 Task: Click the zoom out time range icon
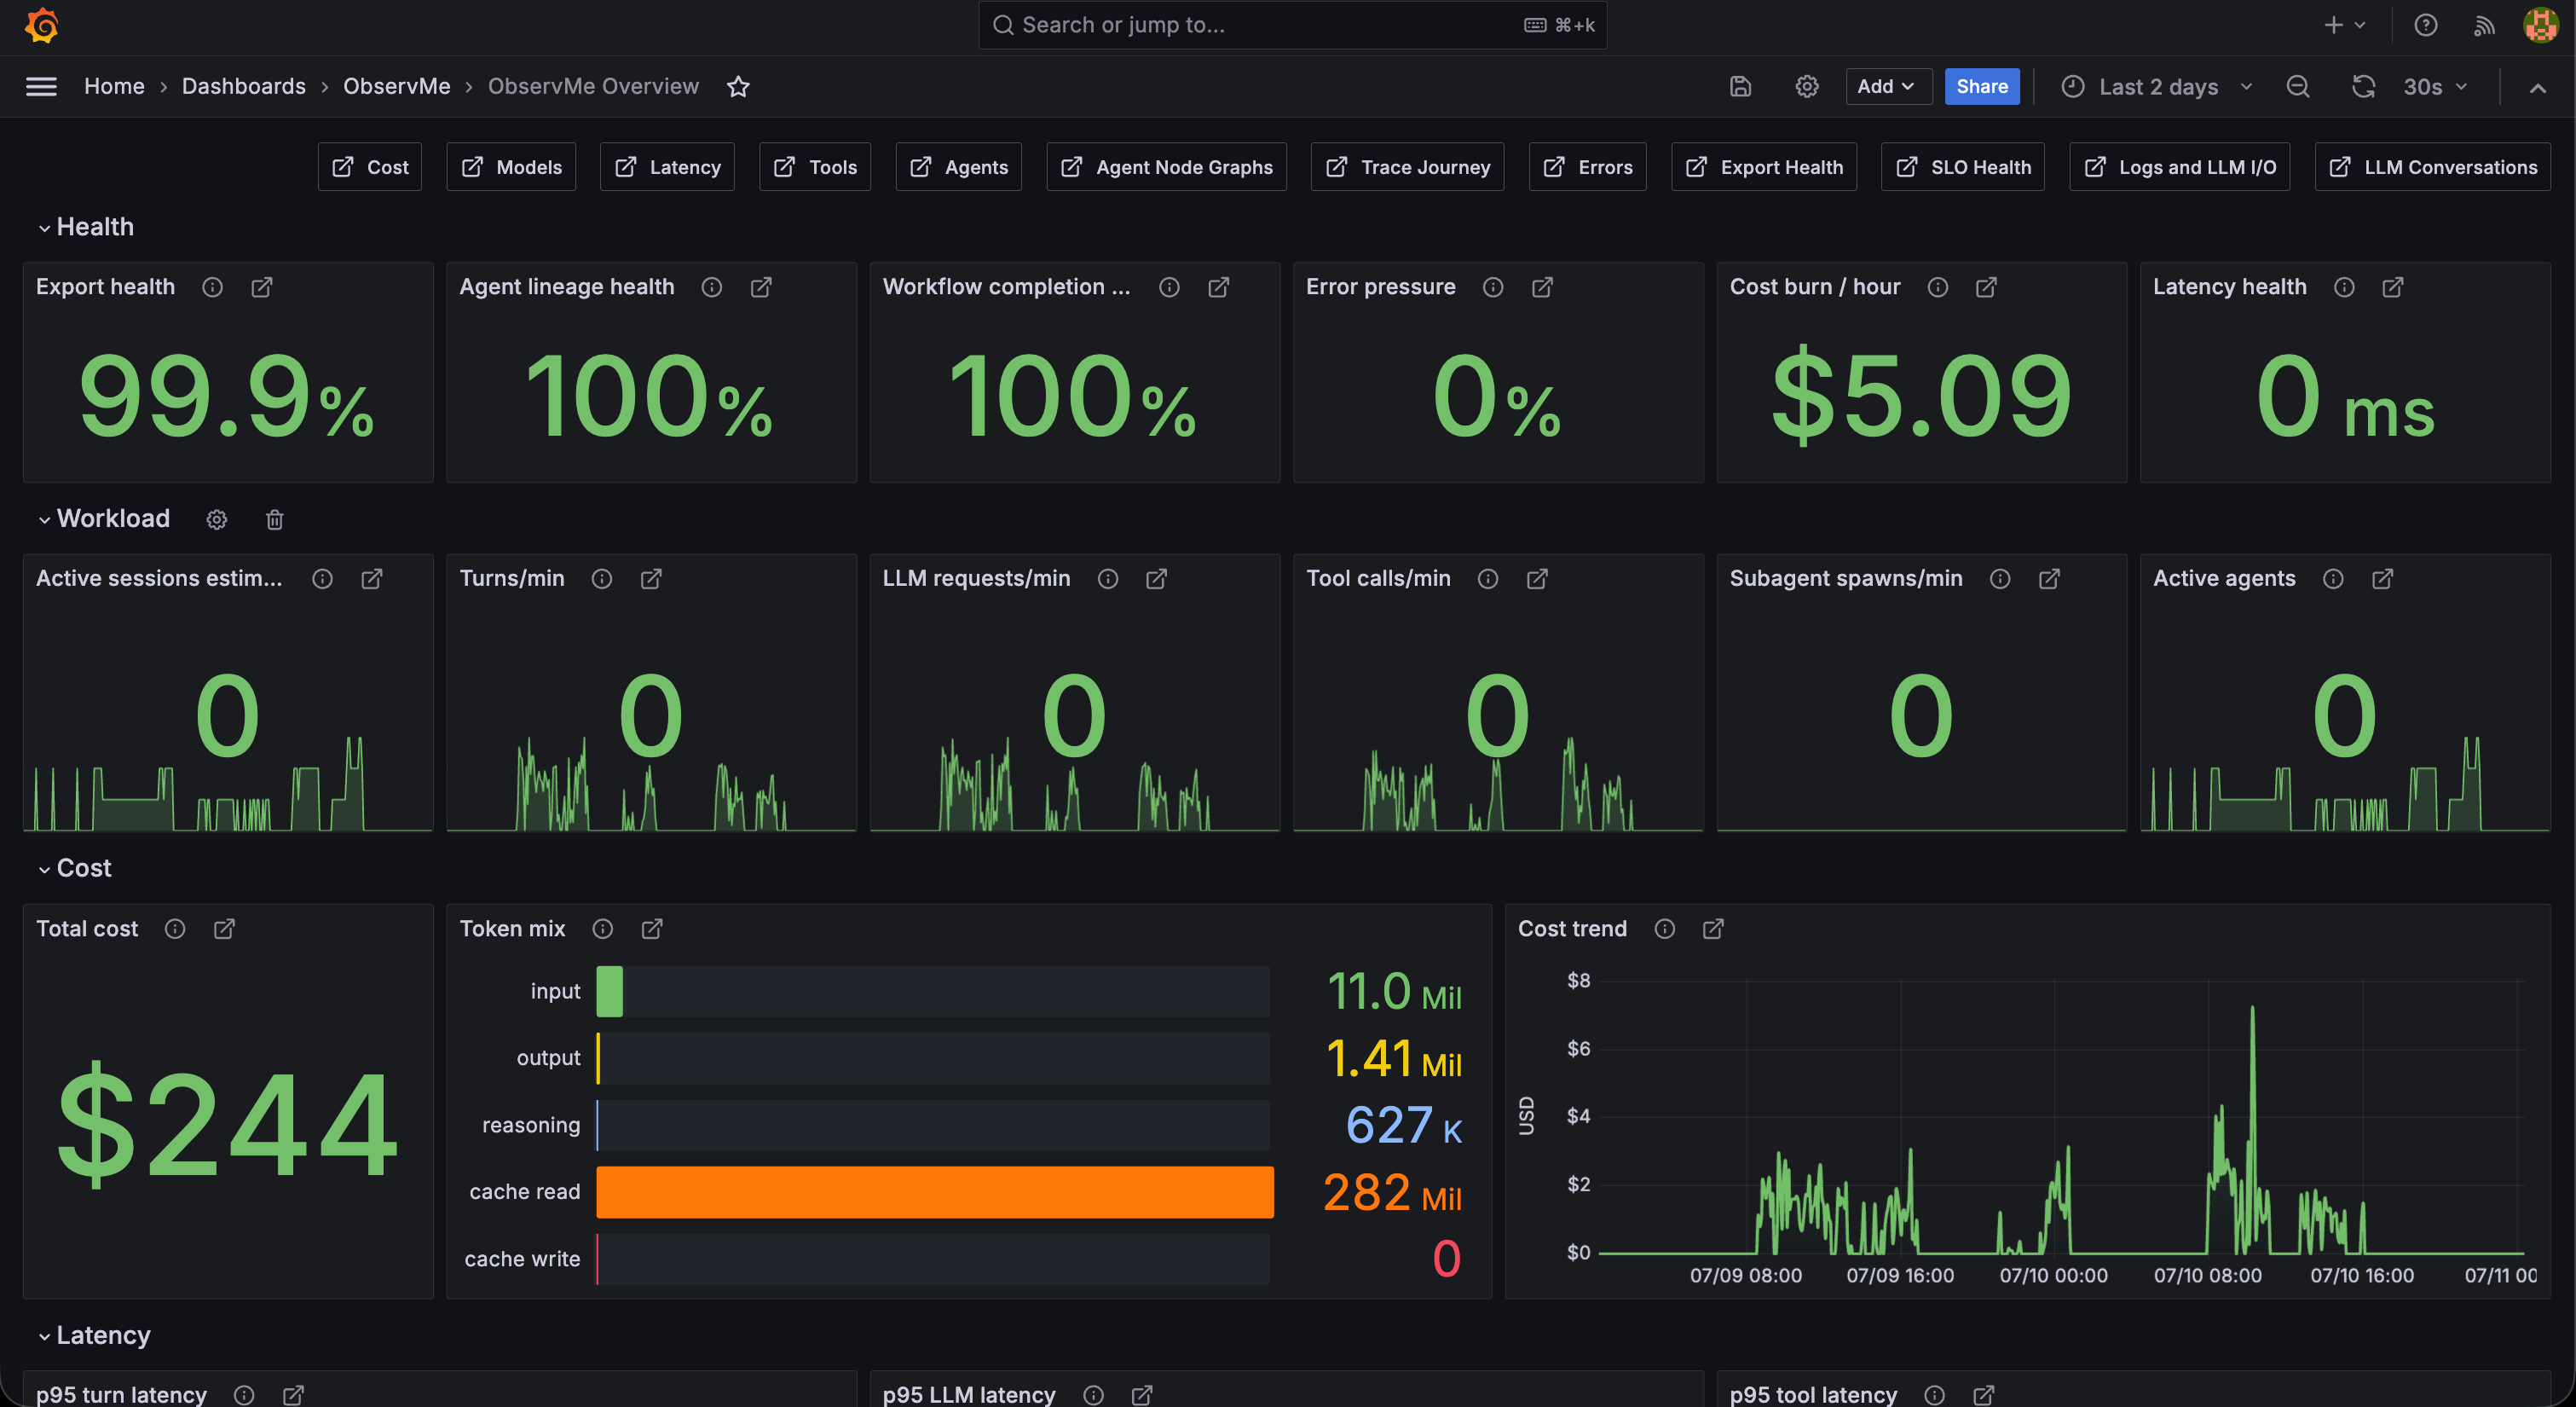pos(2298,87)
